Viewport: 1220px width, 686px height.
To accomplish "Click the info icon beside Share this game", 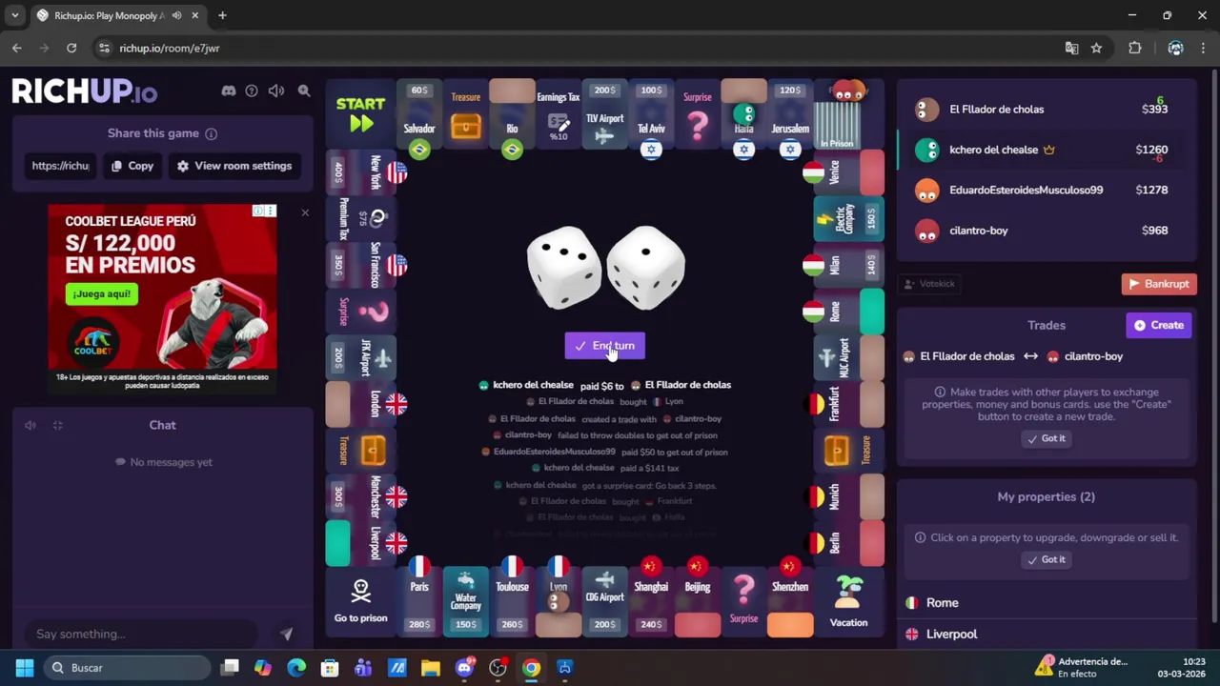I will click(211, 134).
